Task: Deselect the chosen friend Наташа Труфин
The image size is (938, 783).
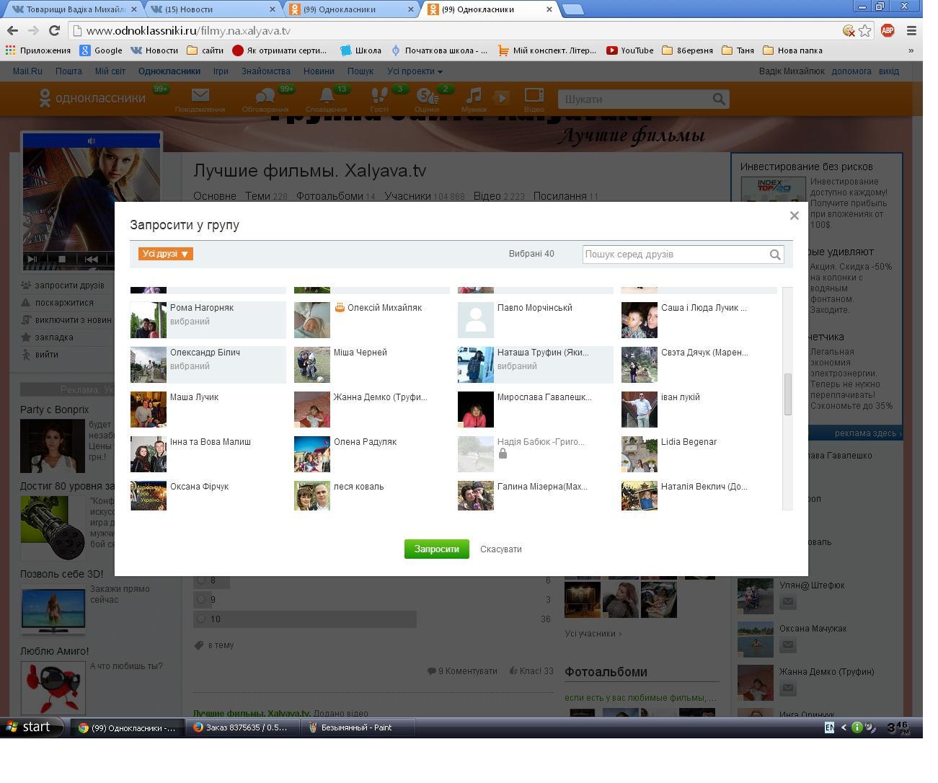Action: pos(536,364)
